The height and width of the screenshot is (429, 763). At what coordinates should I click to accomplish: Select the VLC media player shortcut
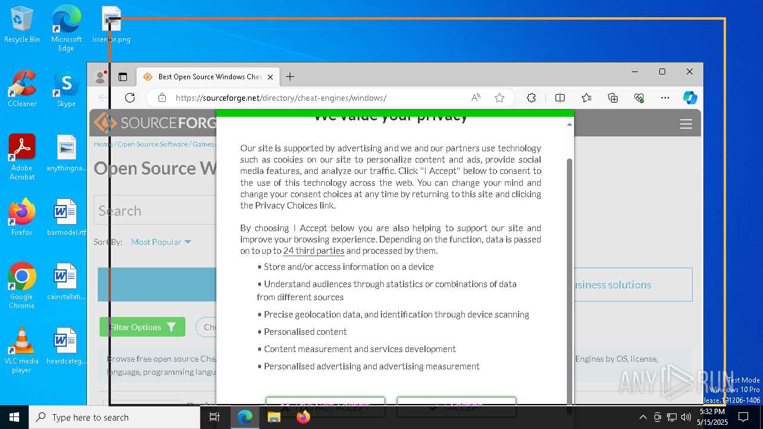click(22, 350)
